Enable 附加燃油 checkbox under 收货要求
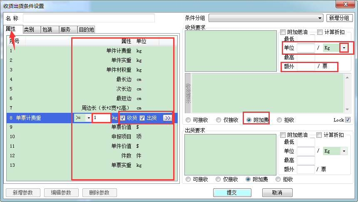358x202 pixels. pyautogui.click(x=283, y=32)
